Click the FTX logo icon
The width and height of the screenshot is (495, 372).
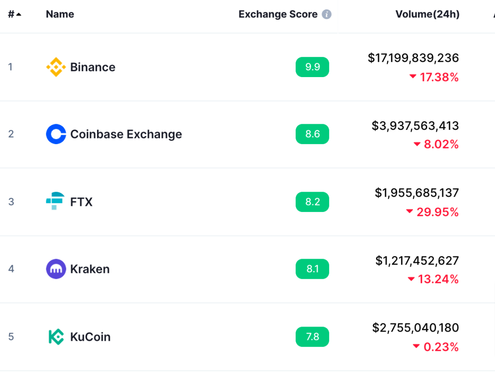[x=55, y=201]
